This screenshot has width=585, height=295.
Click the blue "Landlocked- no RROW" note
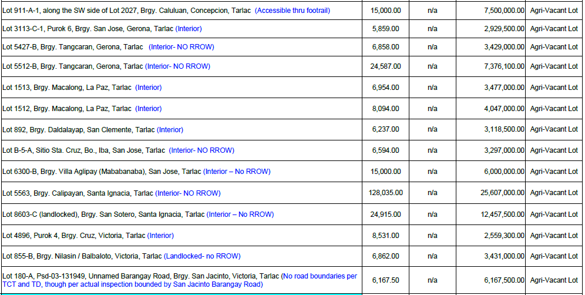(202, 256)
